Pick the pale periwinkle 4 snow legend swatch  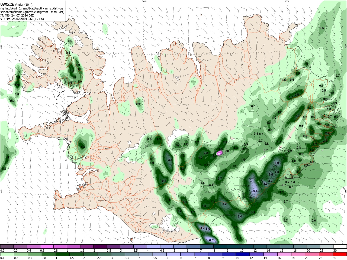(x=153, y=246)
